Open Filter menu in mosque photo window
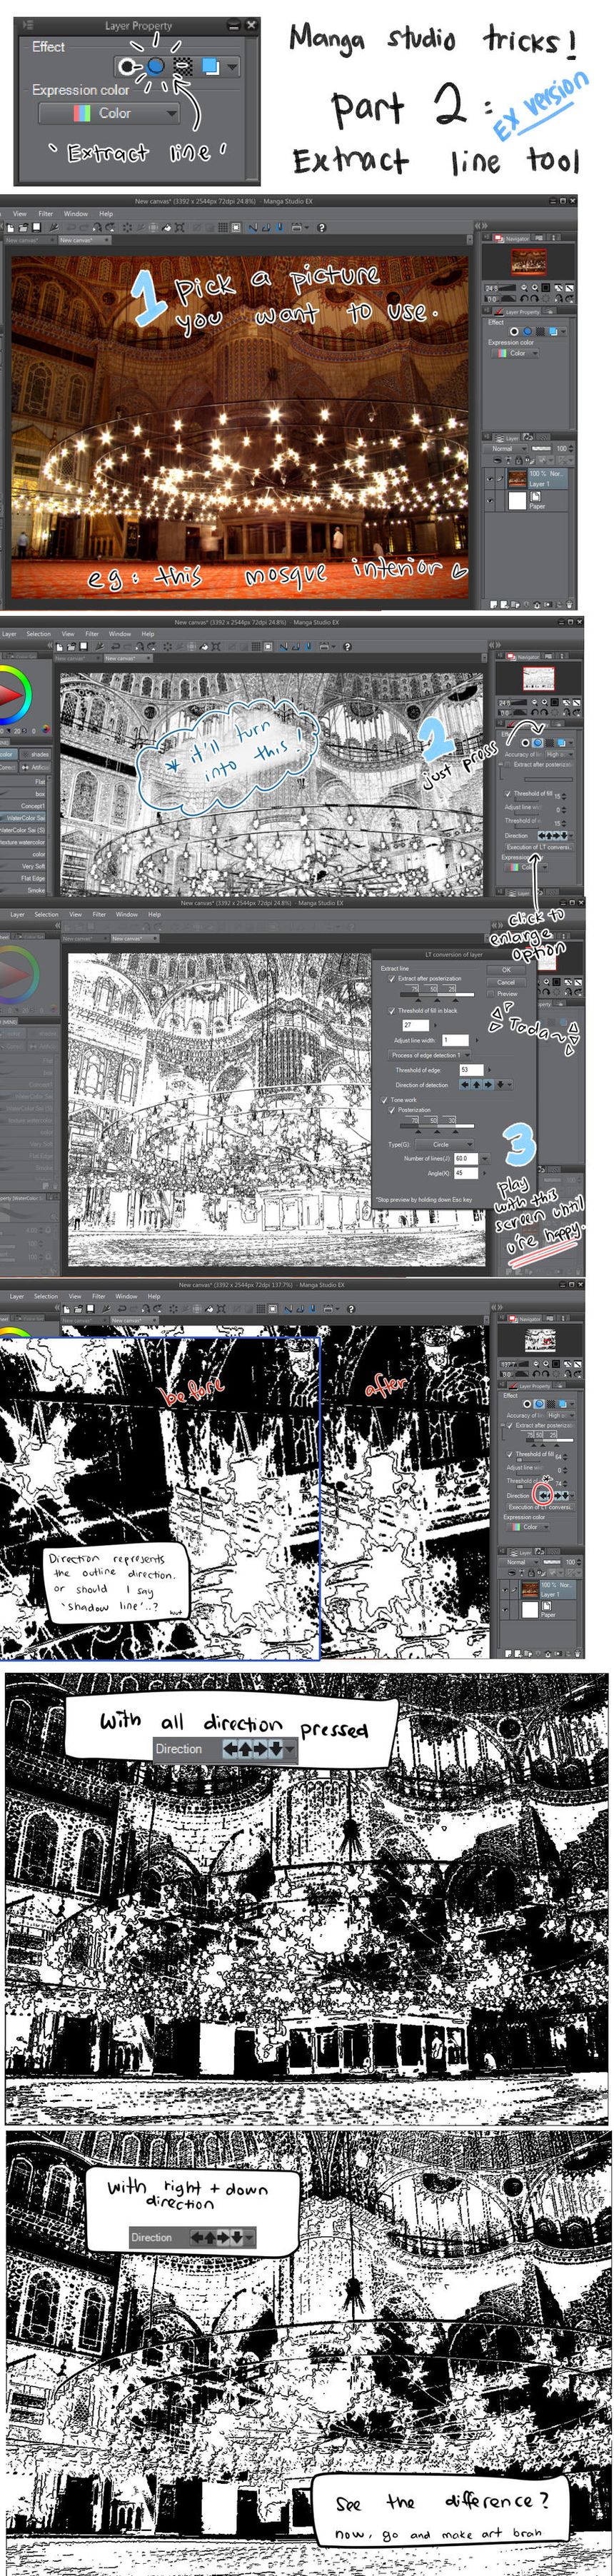This screenshot has height=2576, width=614. 46,213
